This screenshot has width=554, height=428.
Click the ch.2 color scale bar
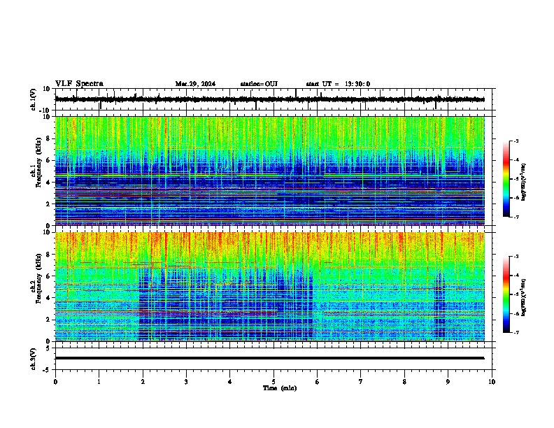(x=506, y=294)
